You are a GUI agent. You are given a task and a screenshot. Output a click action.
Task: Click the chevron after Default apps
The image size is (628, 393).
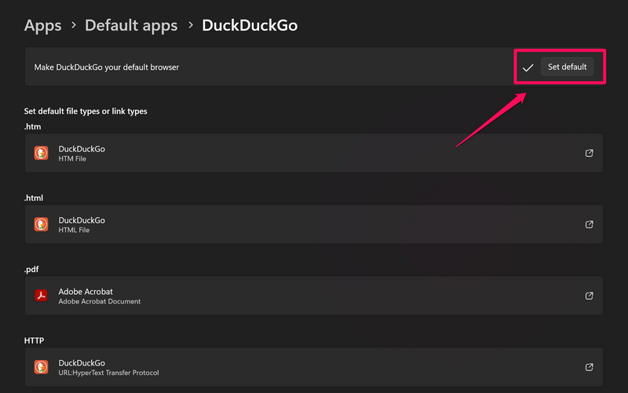pyautogui.click(x=190, y=26)
